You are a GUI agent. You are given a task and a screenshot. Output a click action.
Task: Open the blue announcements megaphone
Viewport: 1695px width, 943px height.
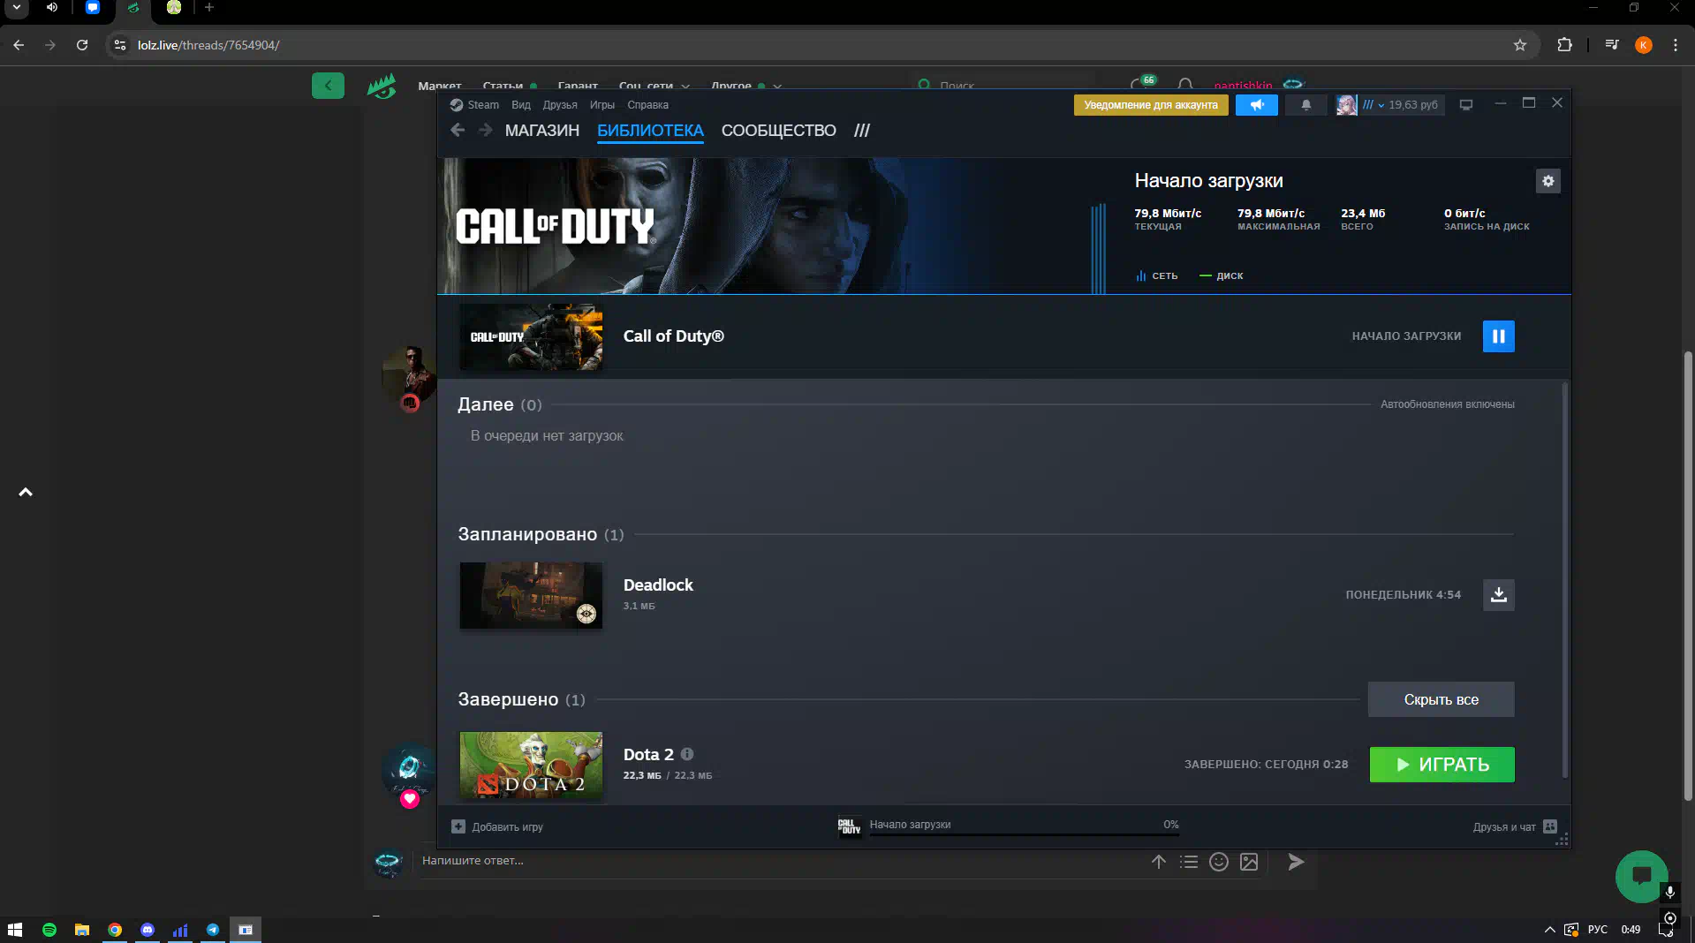pyautogui.click(x=1256, y=105)
